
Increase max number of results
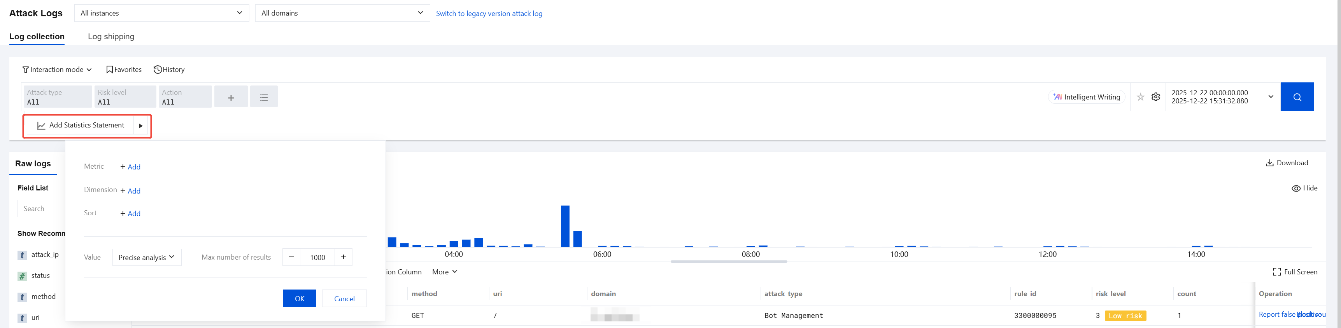tap(344, 257)
